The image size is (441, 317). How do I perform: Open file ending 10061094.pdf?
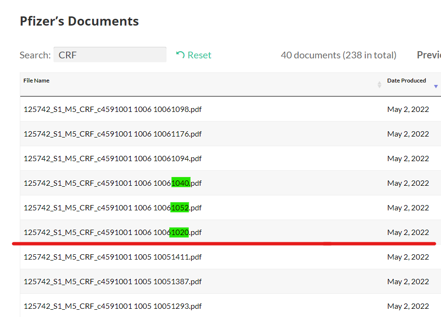coord(112,158)
